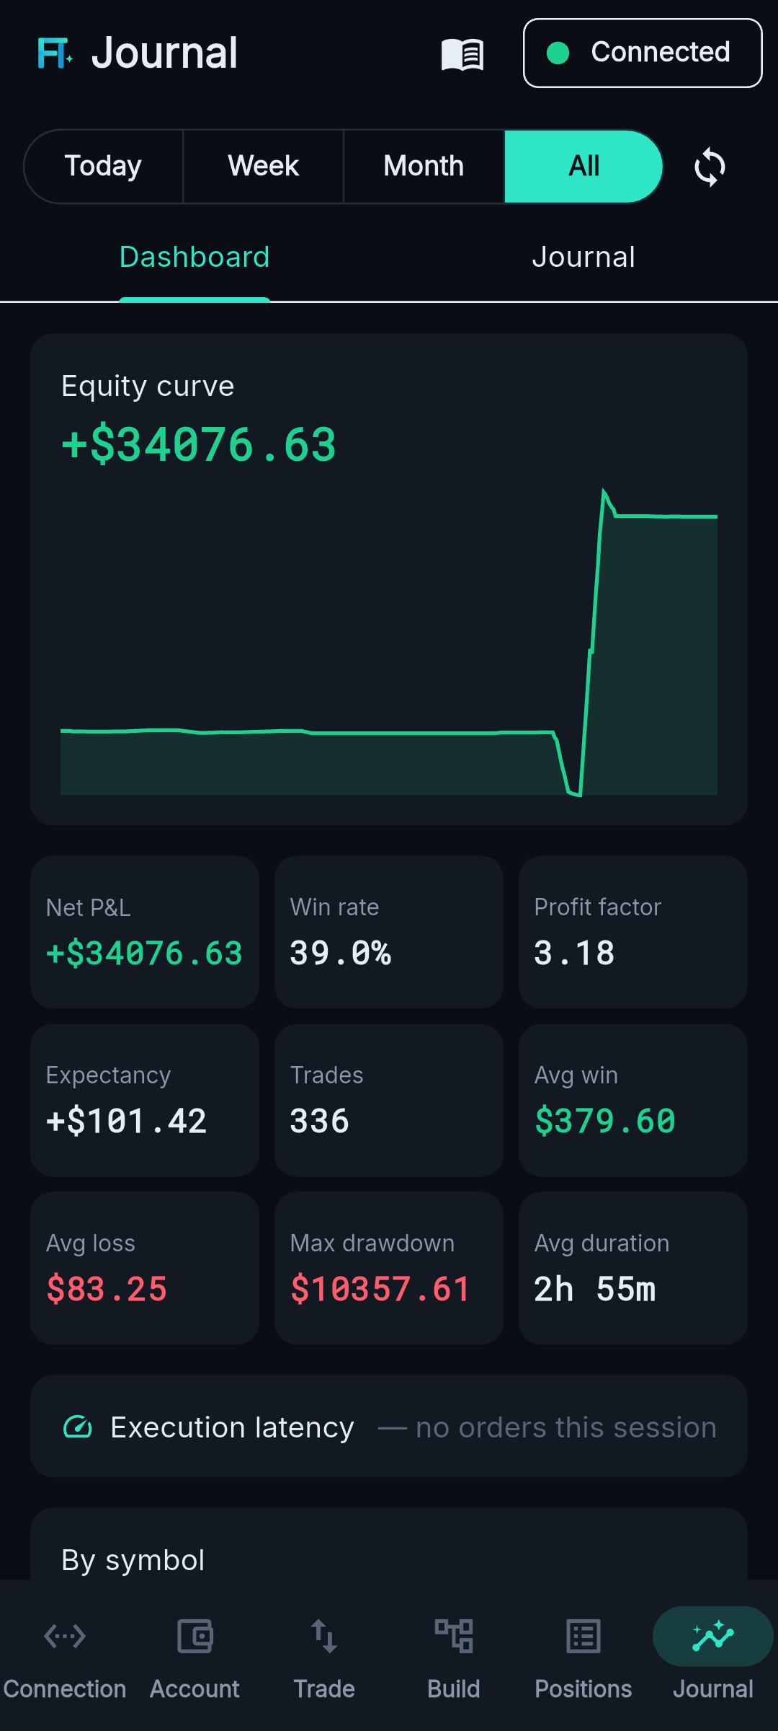Open the Account wallet icon
This screenshot has height=1731, width=778.
(x=194, y=1636)
